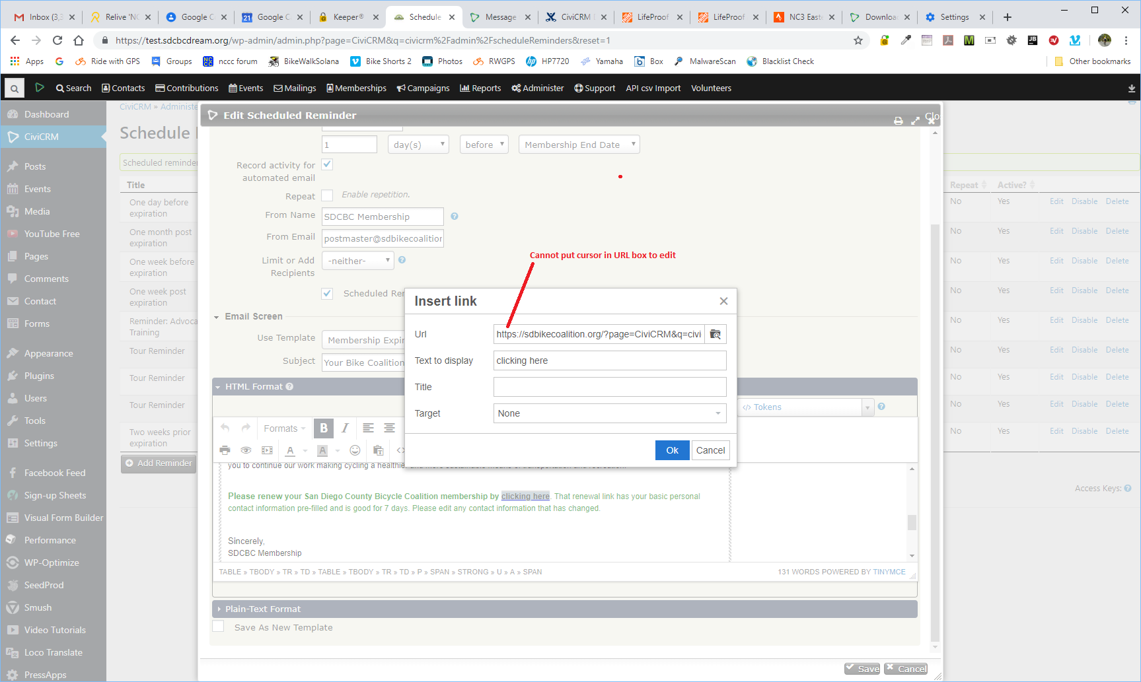Click the From Name help icon
Image resolution: width=1141 pixels, height=682 pixels.
pyautogui.click(x=455, y=217)
